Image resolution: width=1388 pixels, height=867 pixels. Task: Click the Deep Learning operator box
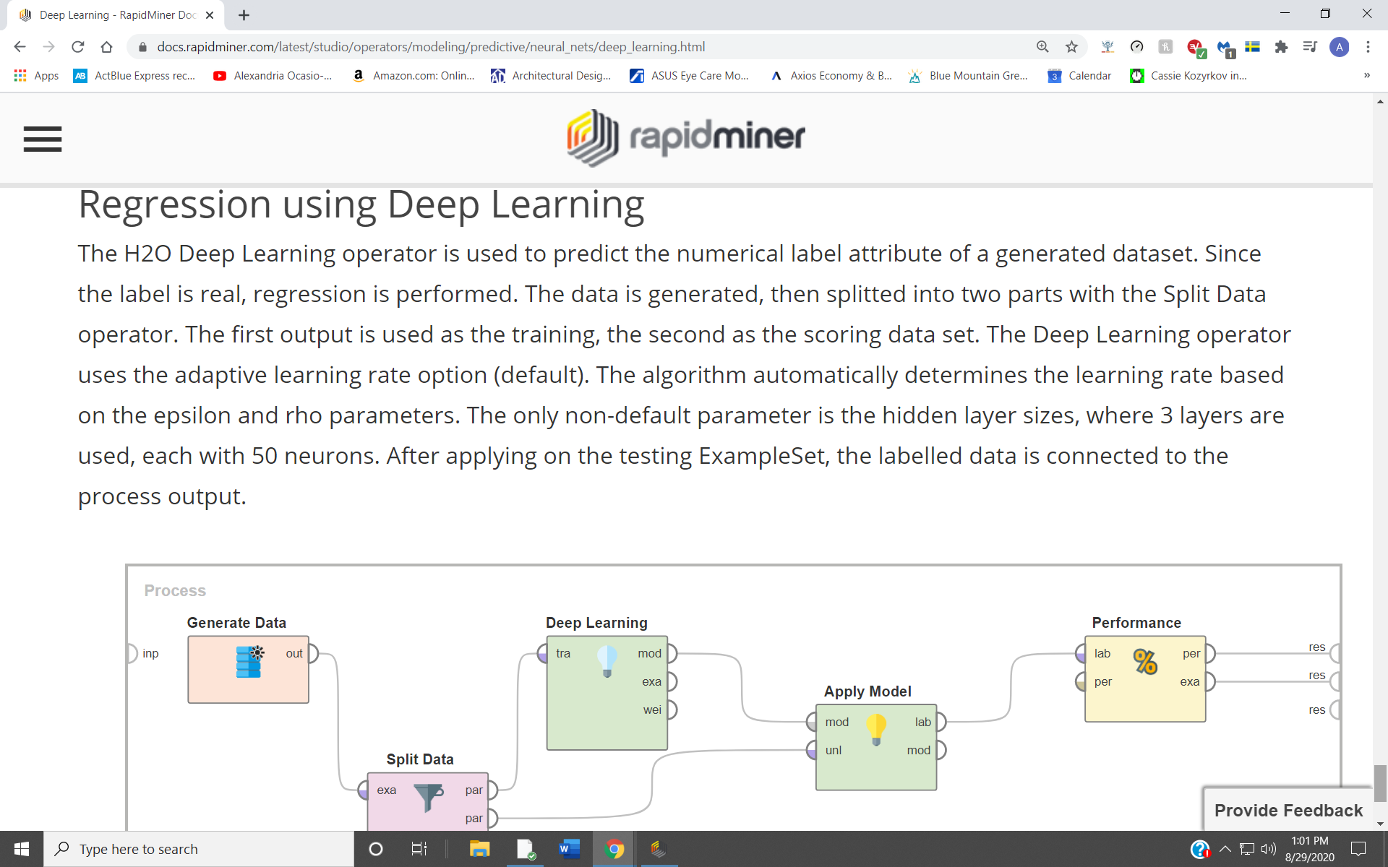point(607,693)
